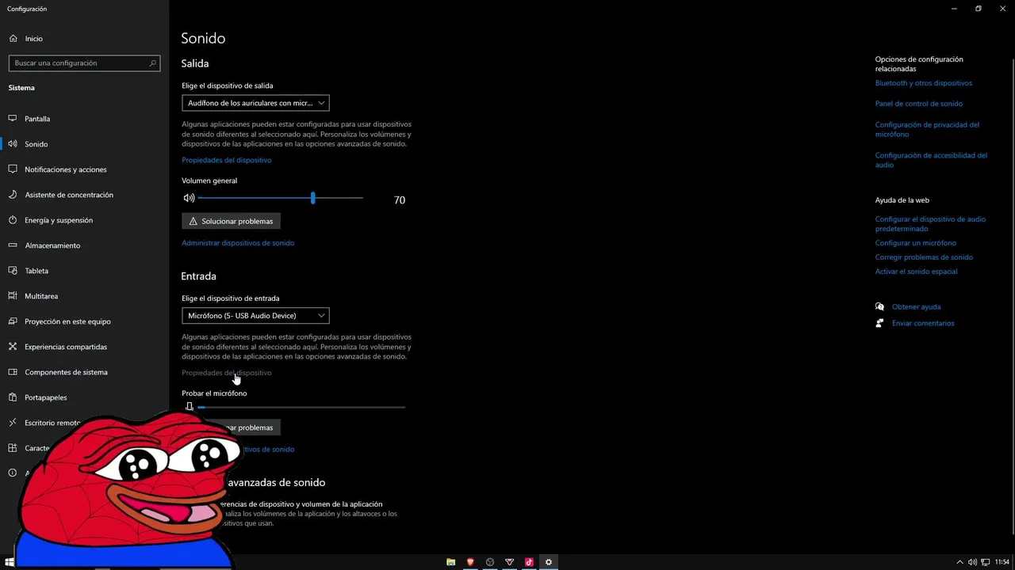Screen dimensions: 1015x570
Task: Click the Tableta icon in sidebar
Action: pos(13,271)
